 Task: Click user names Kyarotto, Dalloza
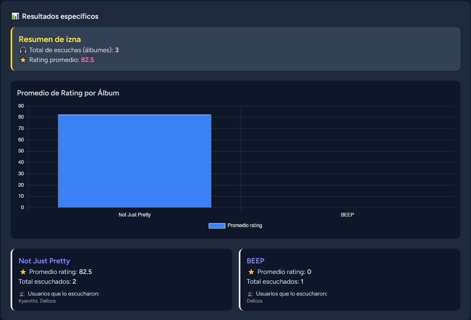tap(37, 301)
